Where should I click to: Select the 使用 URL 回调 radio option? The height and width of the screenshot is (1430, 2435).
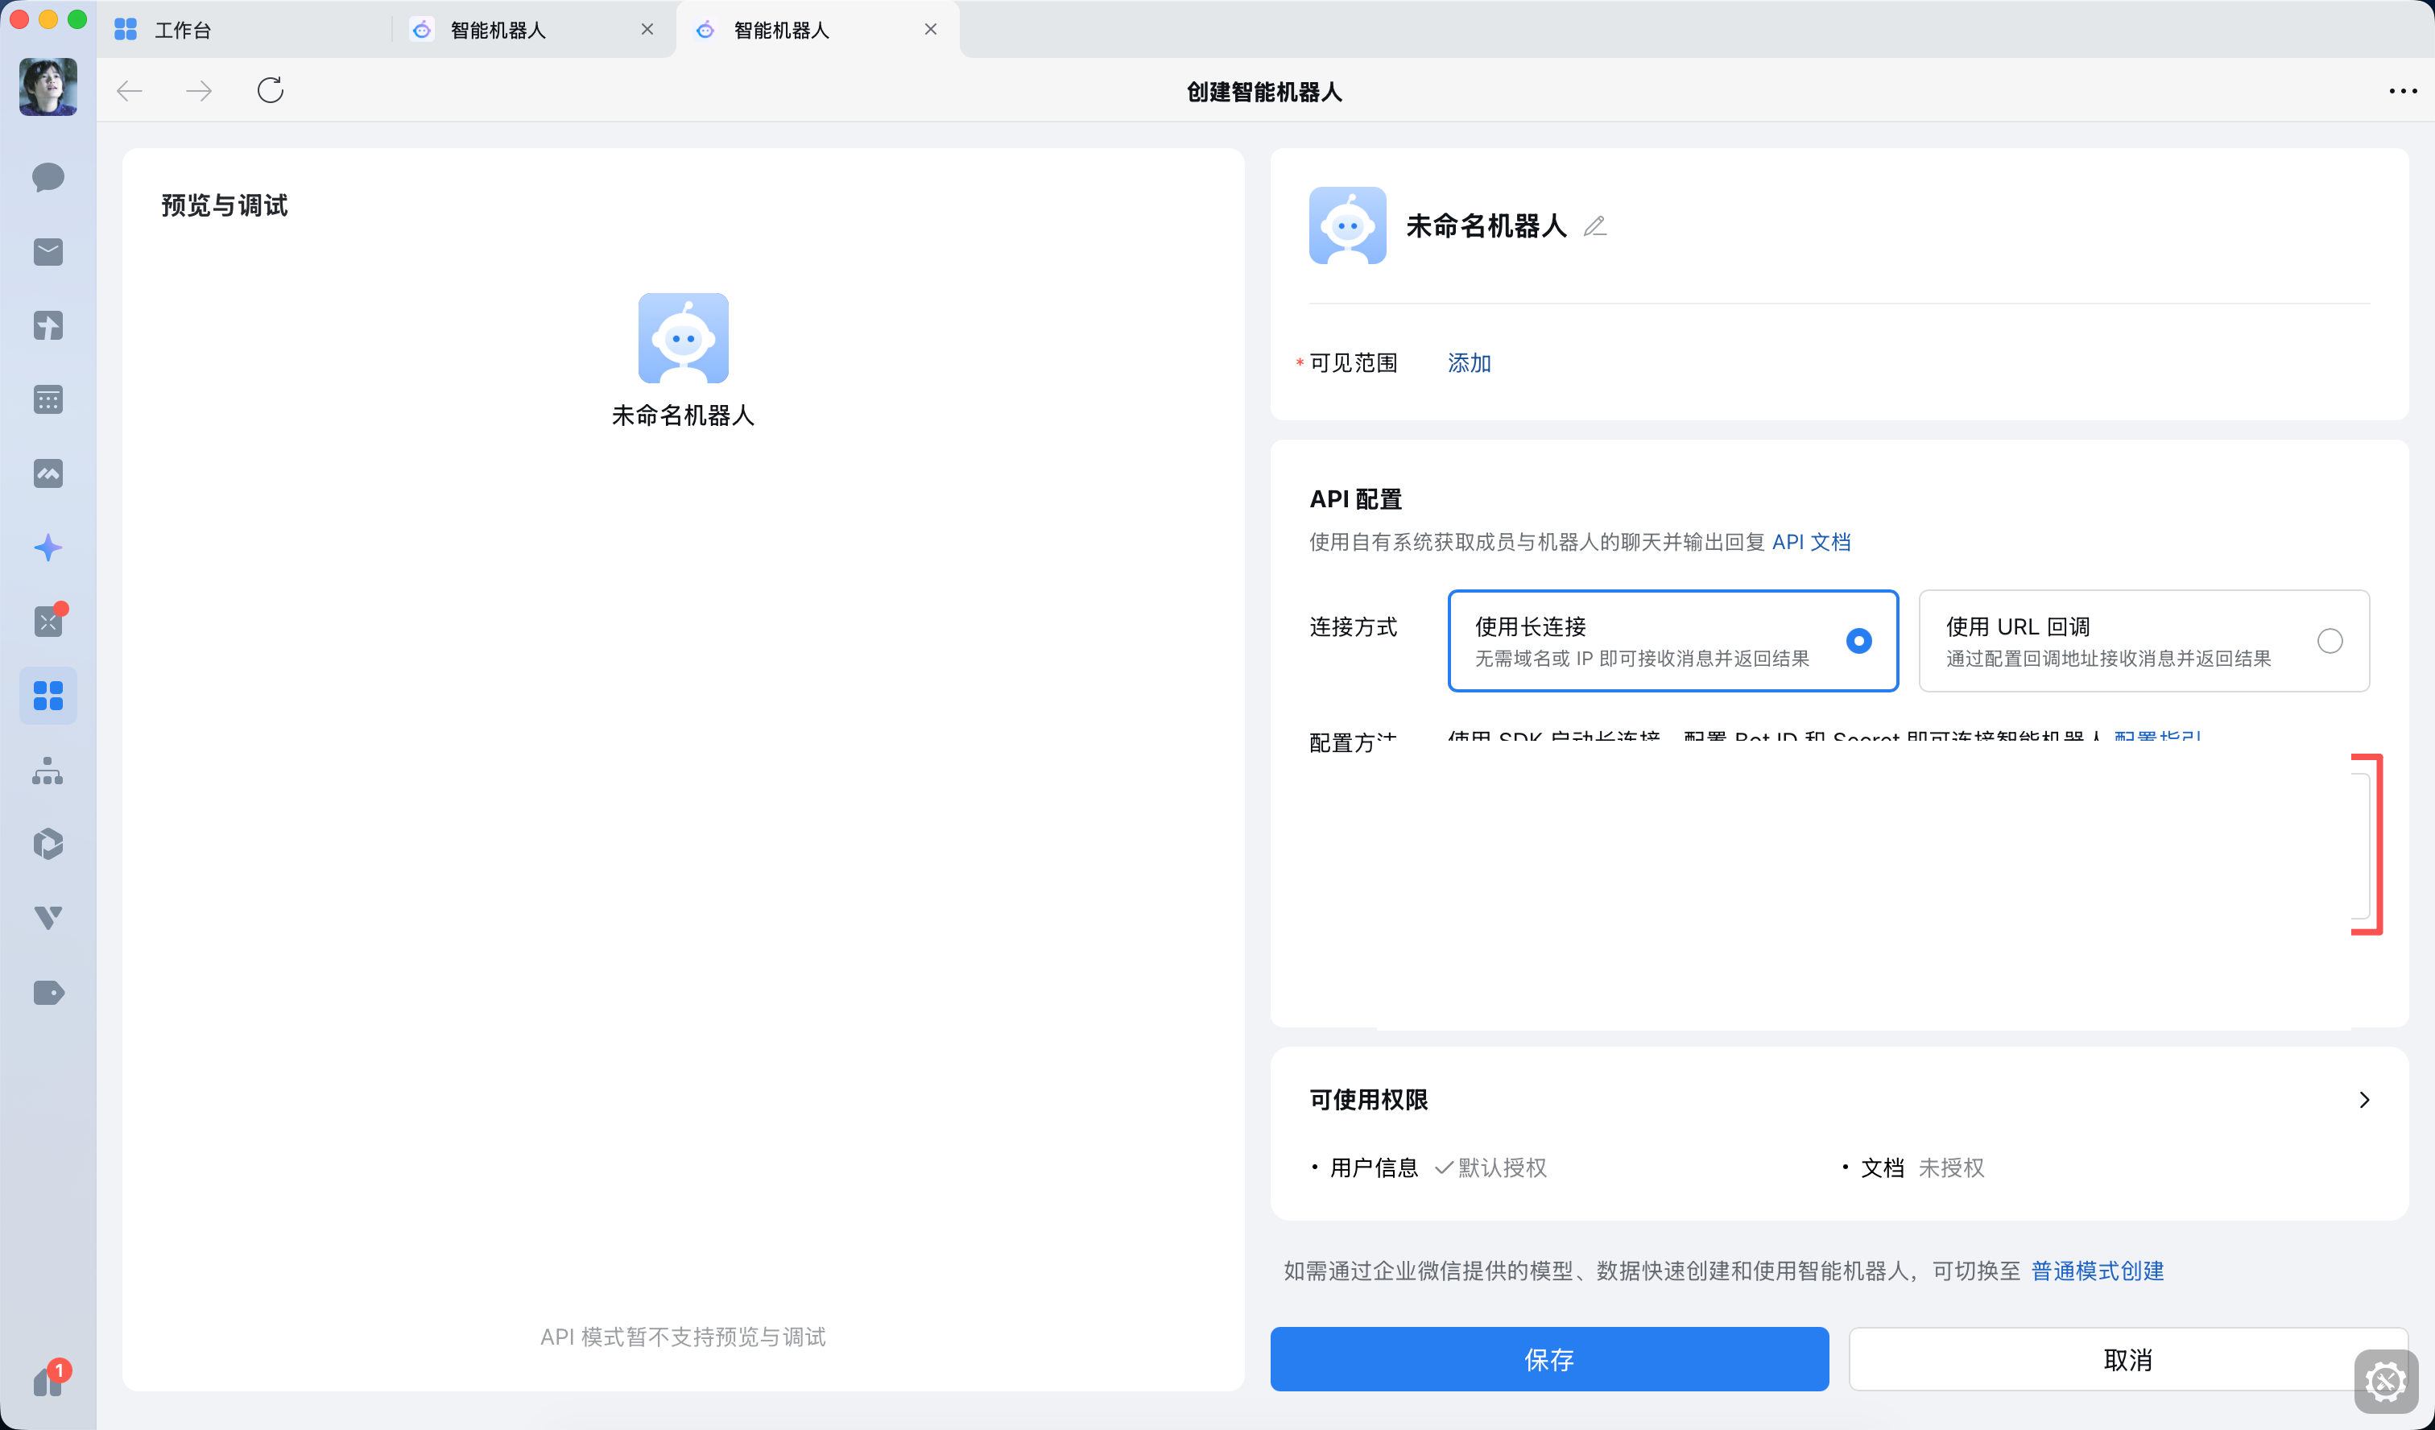pos(2329,641)
